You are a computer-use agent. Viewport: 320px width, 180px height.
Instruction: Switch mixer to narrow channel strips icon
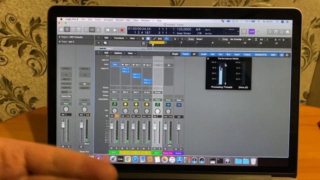pyautogui.click(x=282, y=55)
